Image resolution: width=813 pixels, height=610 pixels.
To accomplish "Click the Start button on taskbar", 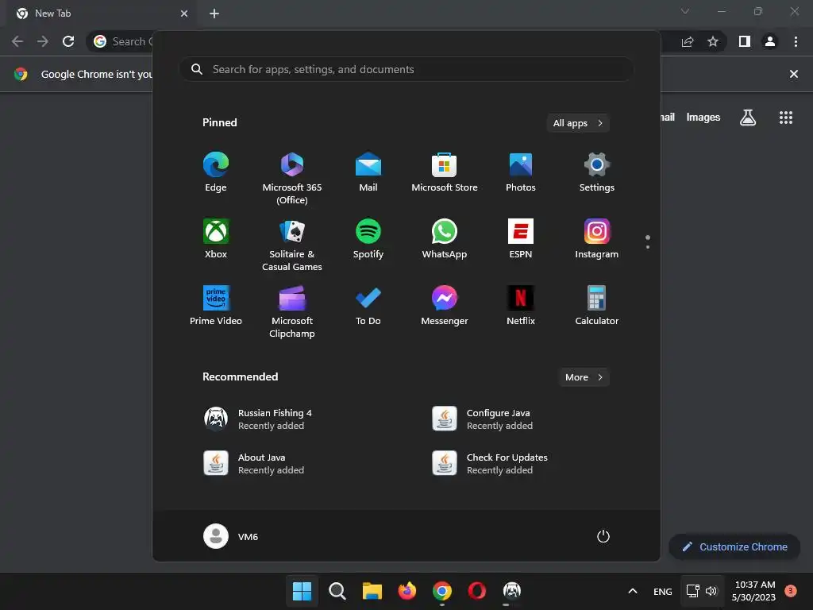I will point(302,591).
